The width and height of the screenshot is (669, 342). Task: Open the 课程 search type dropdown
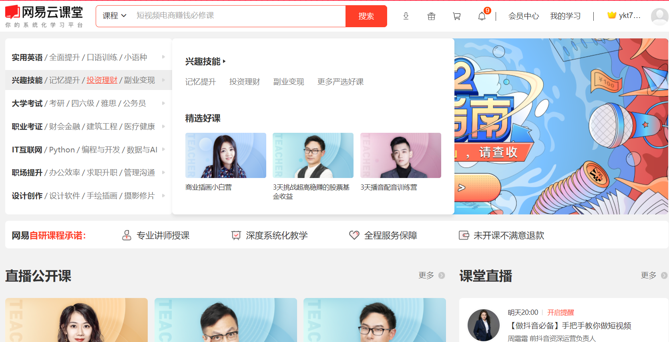(115, 16)
